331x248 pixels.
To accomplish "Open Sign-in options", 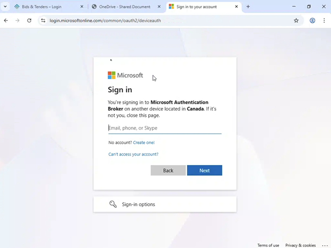I will click(x=165, y=204).
